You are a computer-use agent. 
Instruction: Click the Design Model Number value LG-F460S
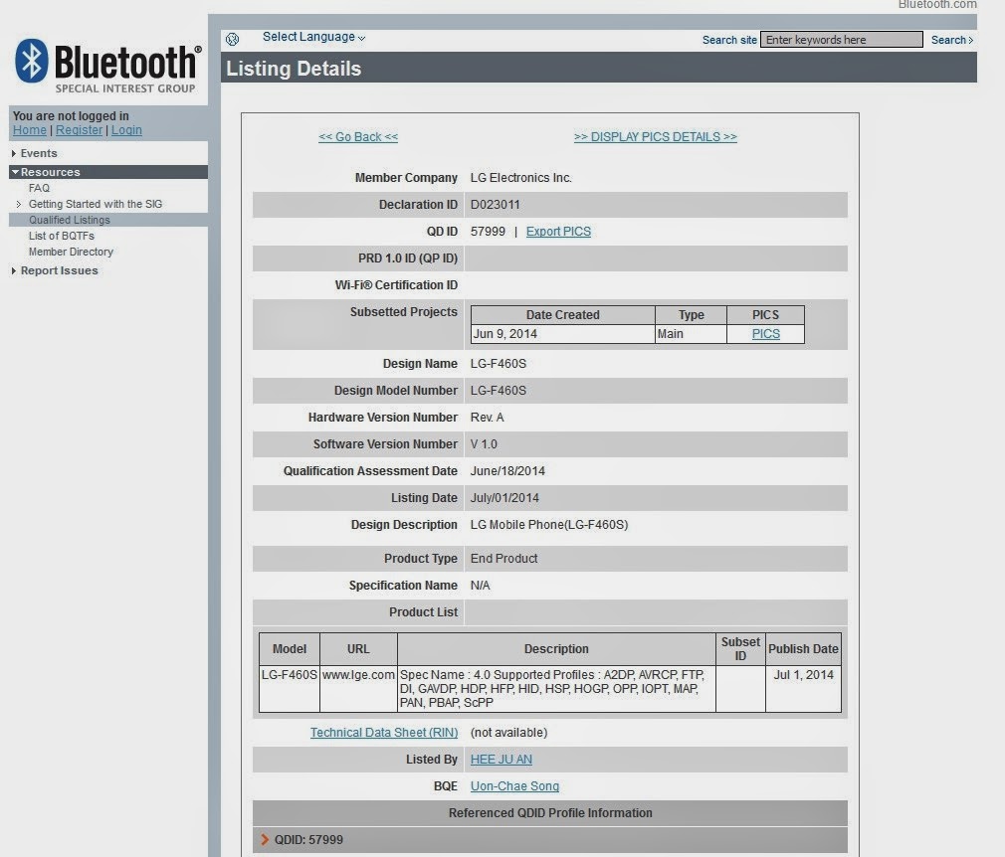tap(498, 391)
